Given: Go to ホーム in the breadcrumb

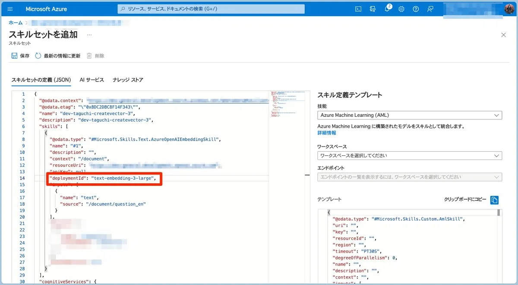Looking at the screenshot, I should (16, 22).
